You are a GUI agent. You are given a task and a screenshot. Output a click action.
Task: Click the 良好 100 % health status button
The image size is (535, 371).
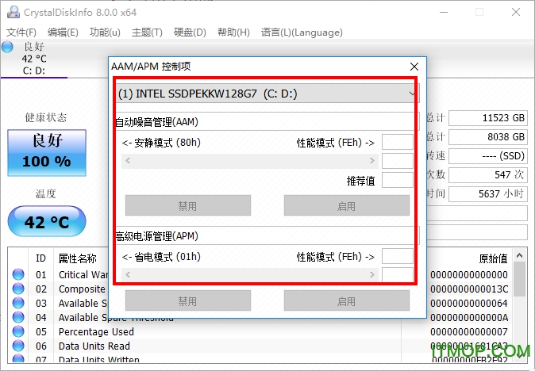(x=47, y=153)
